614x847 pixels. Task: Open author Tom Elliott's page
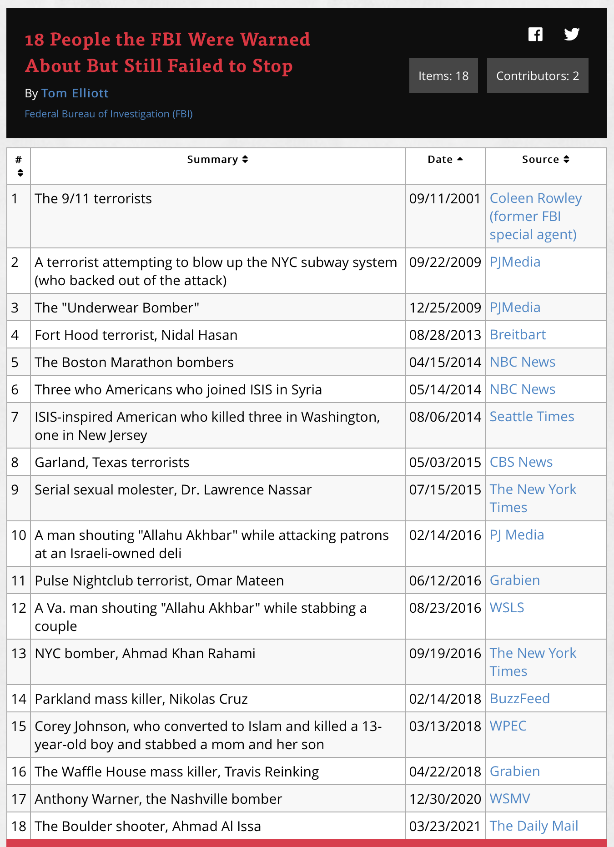coord(75,93)
